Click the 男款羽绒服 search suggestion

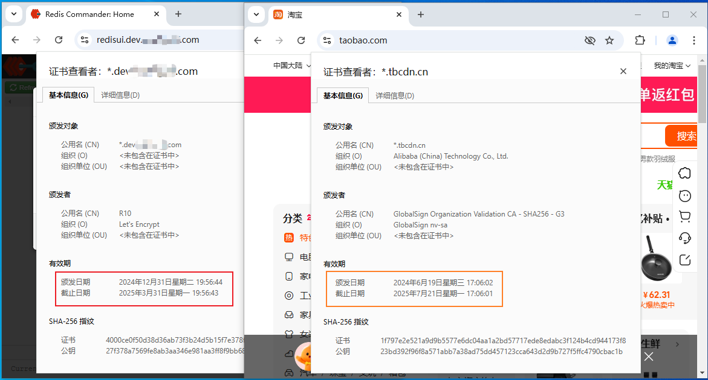[x=658, y=159]
